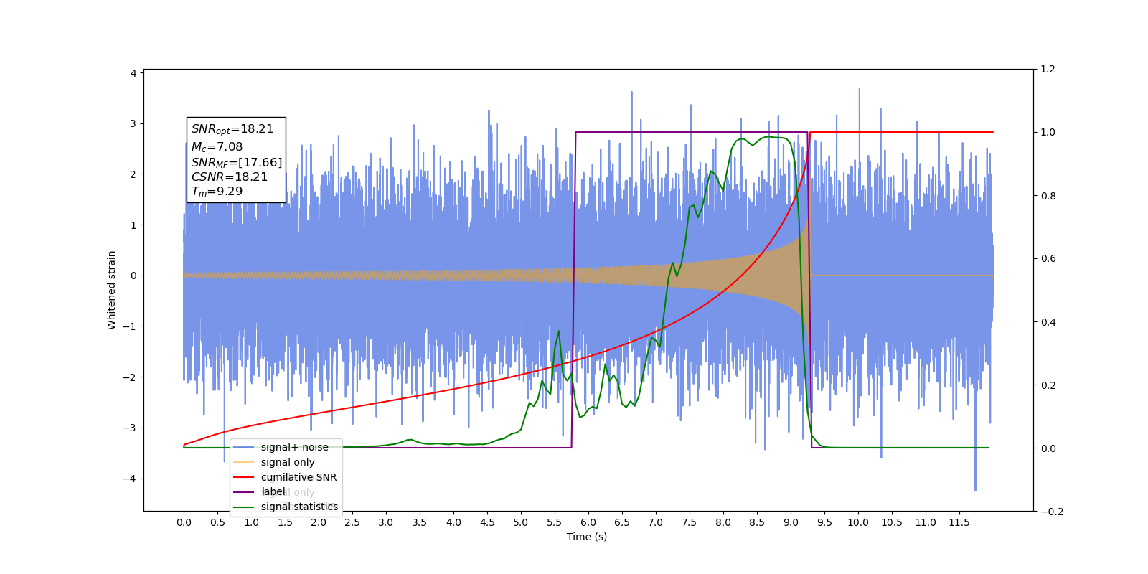Click the CSNR=18.21 annotation line
Screen dimensions: 1148x574
click(230, 177)
